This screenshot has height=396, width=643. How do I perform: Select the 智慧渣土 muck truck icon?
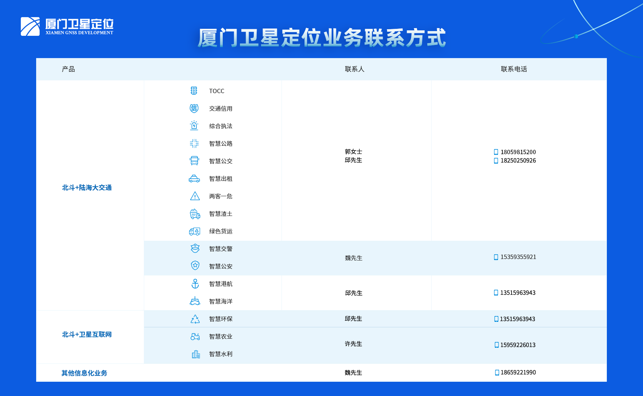[x=195, y=214]
